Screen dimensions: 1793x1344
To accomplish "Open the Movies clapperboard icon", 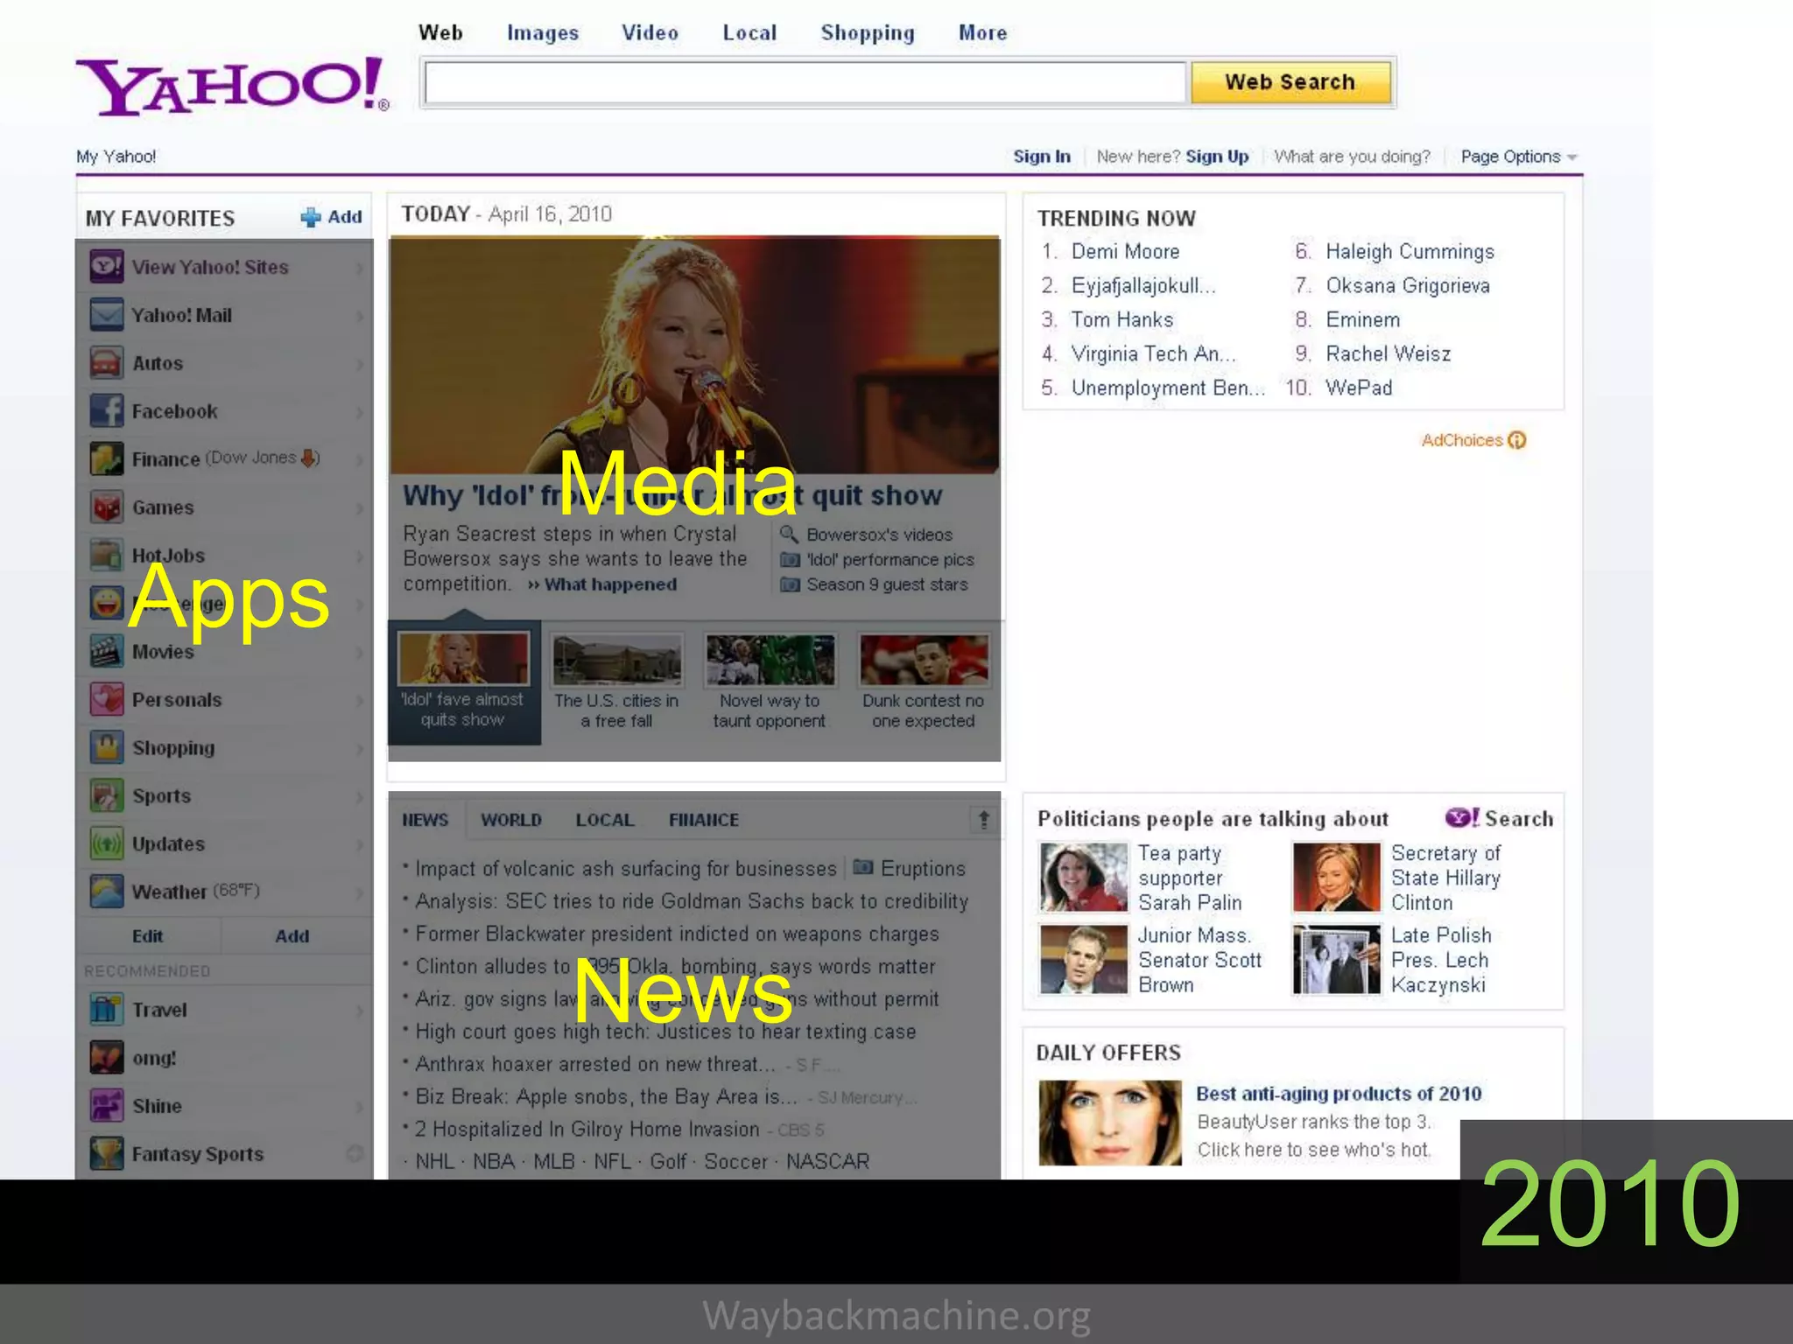I will click(x=107, y=652).
